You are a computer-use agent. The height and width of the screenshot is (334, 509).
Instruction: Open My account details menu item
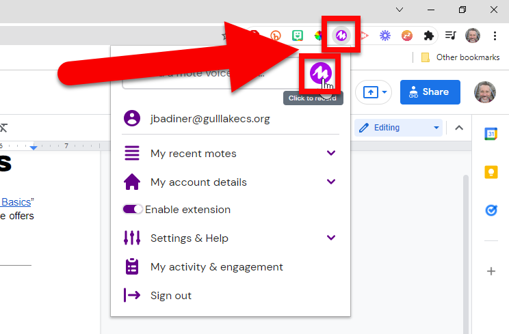pos(230,182)
